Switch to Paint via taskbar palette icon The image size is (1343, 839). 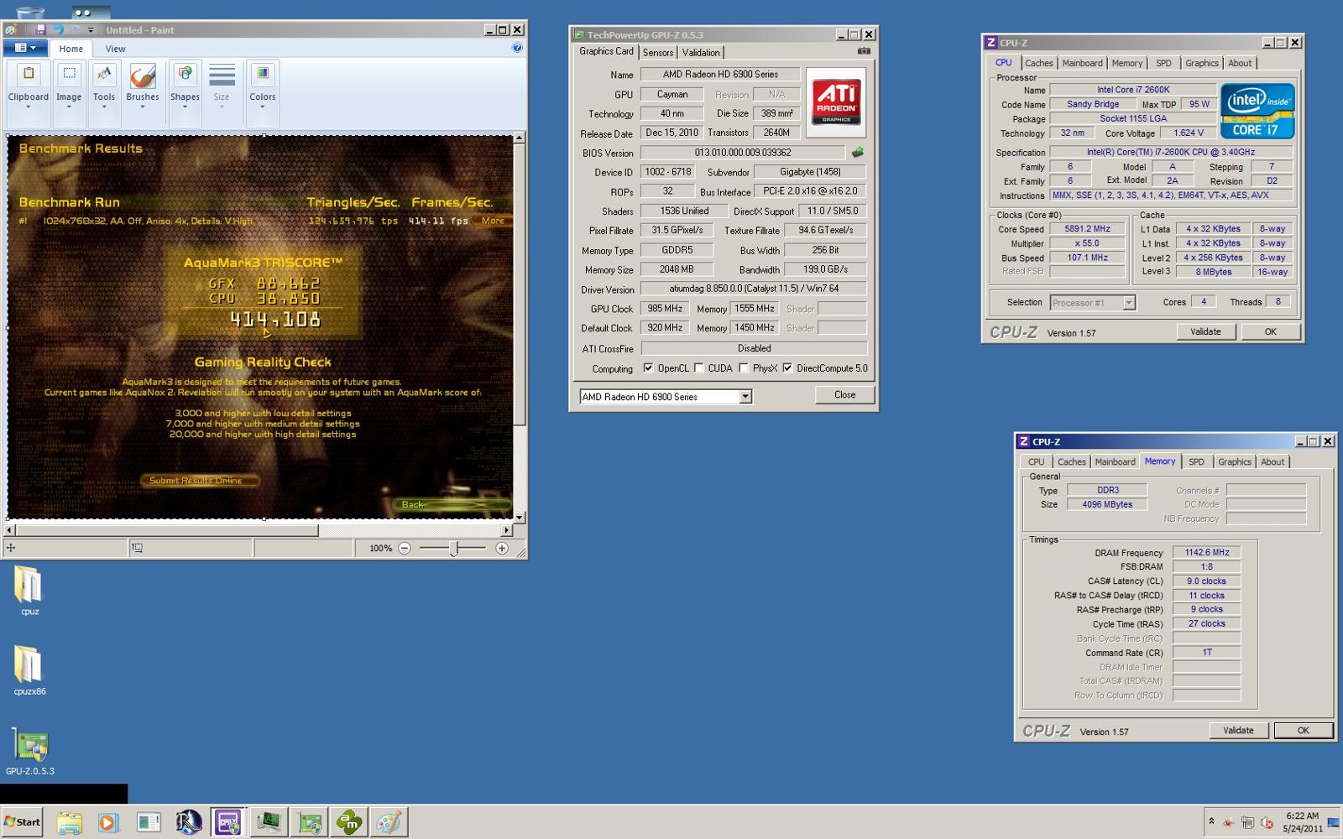pos(388,822)
